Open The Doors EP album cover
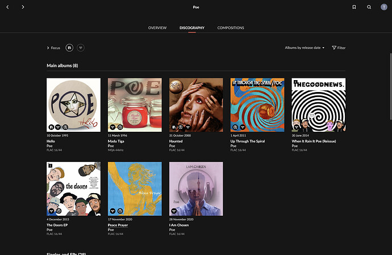The width and height of the screenshot is (392, 255). pyautogui.click(x=73, y=189)
